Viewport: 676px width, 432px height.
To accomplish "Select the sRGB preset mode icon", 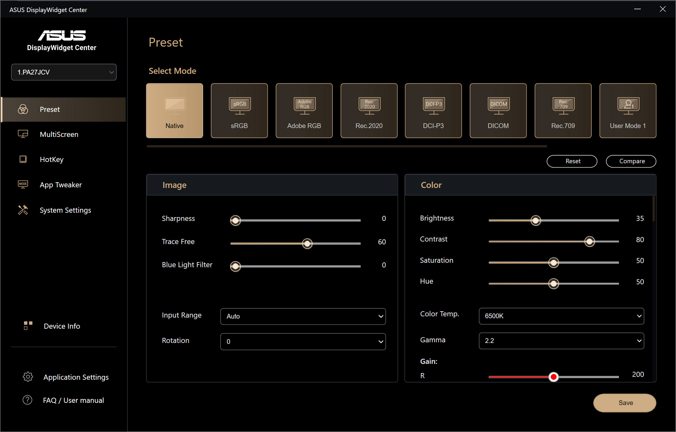I will coord(240,105).
